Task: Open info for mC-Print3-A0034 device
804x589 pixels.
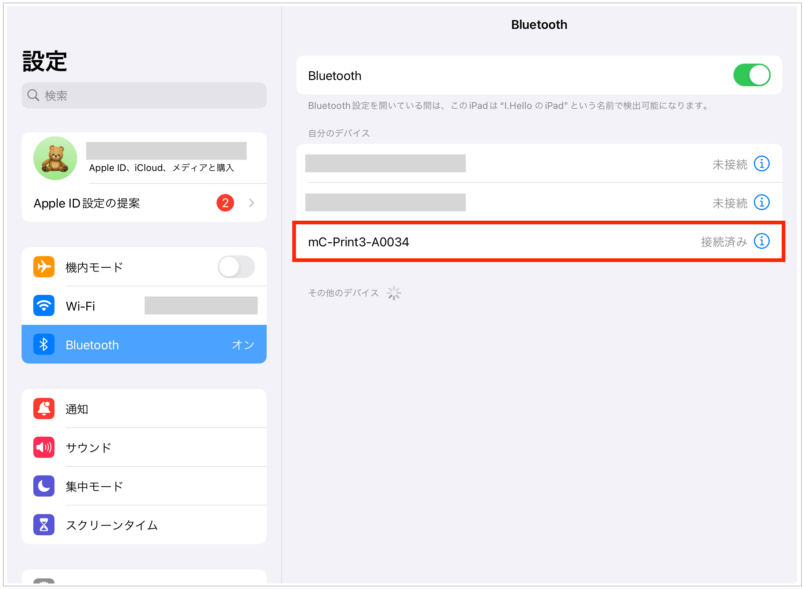Action: pyautogui.click(x=762, y=241)
